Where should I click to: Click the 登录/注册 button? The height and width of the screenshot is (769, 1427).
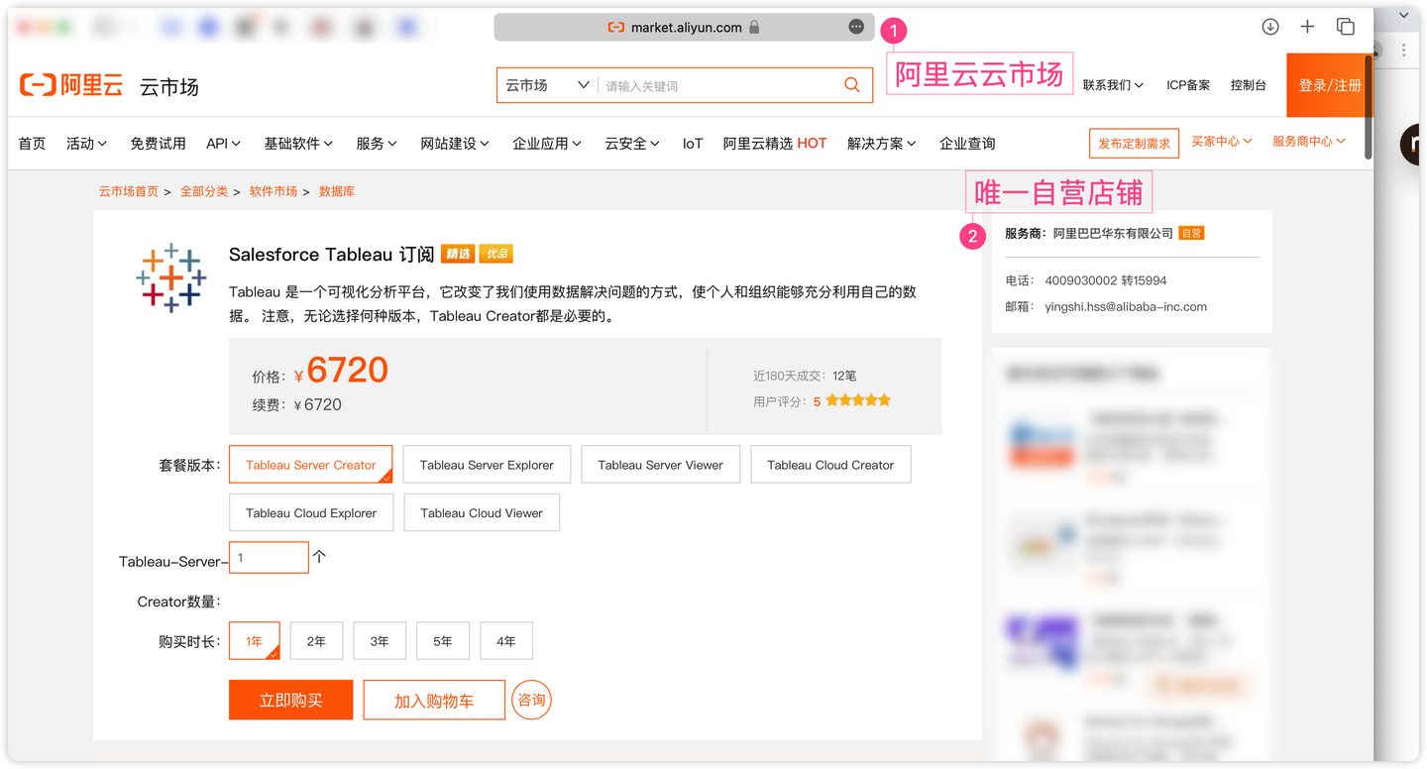tap(1330, 85)
